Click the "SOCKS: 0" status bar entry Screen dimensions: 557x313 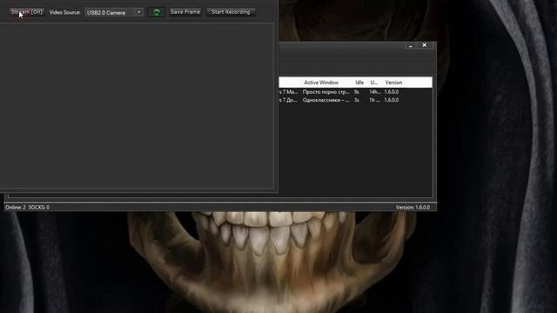[x=38, y=207]
